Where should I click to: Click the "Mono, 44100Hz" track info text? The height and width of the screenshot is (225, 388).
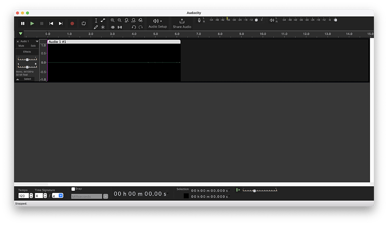25,72
